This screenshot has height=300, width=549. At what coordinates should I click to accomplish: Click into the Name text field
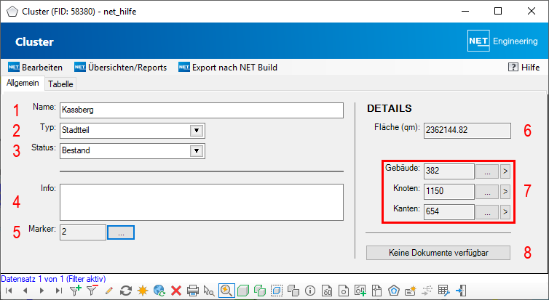click(x=200, y=110)
